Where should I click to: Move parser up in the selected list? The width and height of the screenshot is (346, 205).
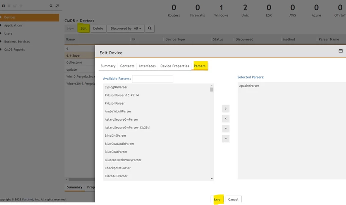(226, 129)
